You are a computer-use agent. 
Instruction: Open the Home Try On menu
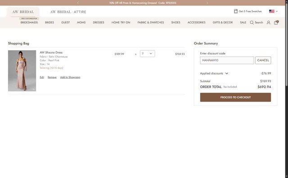[121, 22]
